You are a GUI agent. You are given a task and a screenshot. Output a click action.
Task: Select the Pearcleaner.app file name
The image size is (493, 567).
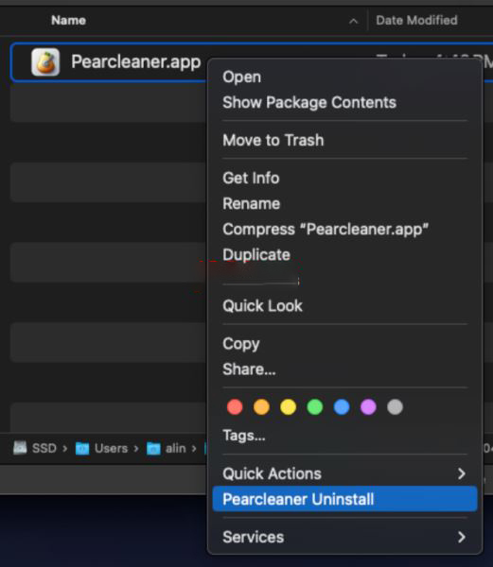tap(135, 61)
